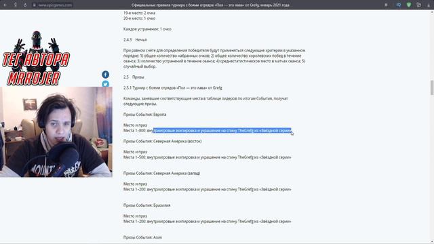434x244 pixels.
Task: Go back with the browser back arrow
Action: [5, 5]
